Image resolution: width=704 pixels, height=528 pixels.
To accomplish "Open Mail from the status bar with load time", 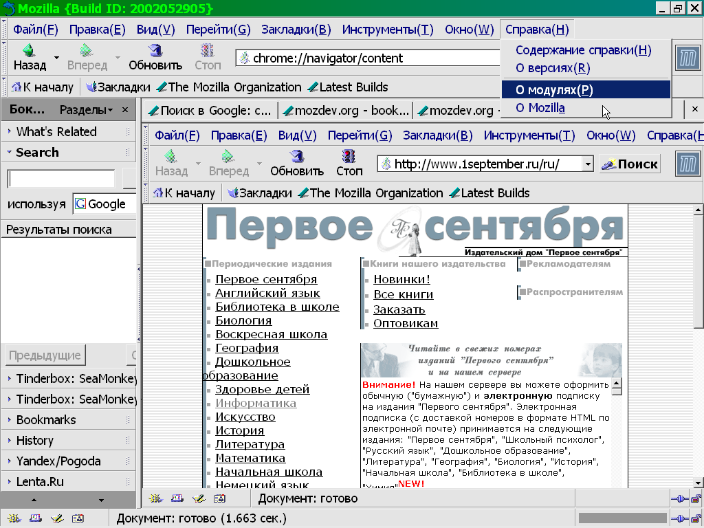I will (x=34, y=518).
